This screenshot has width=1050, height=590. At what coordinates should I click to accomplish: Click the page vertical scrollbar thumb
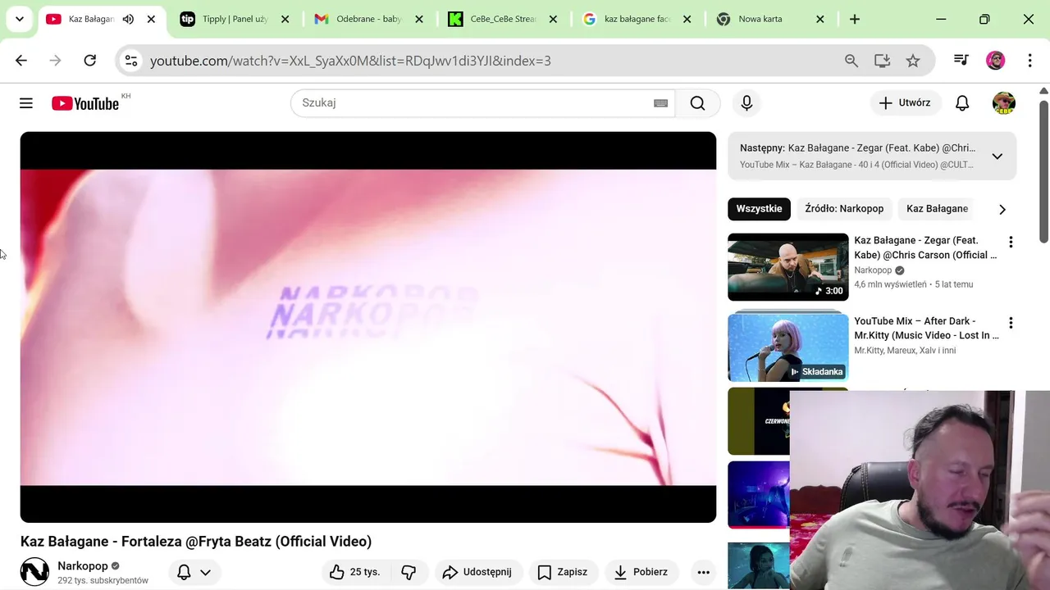[x=1043, y=172]
